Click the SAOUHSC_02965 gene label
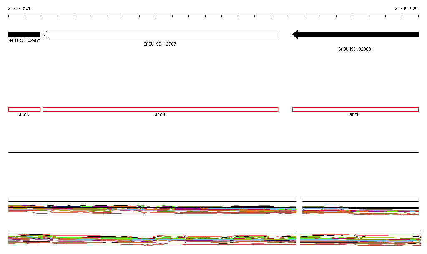Image resolution: width=427 pixels, height=254 pixels. pyautogui.click(x=24, y=40)
